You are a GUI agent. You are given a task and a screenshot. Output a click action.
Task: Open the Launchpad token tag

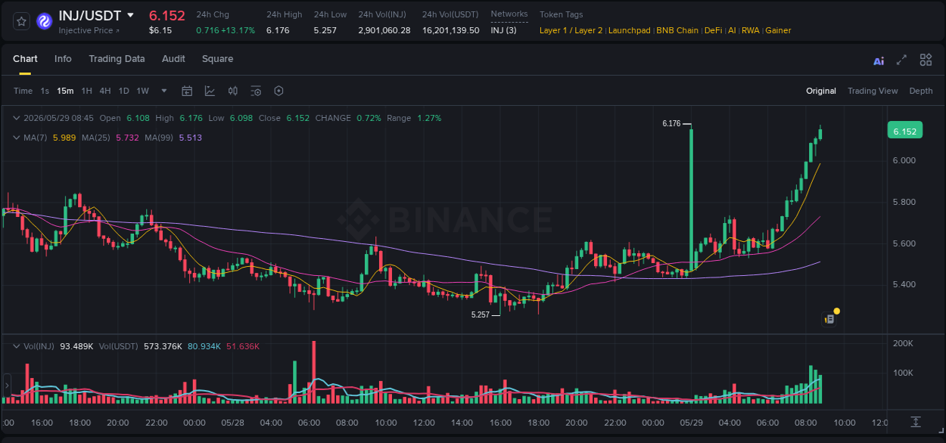click(x=629, y=30)
